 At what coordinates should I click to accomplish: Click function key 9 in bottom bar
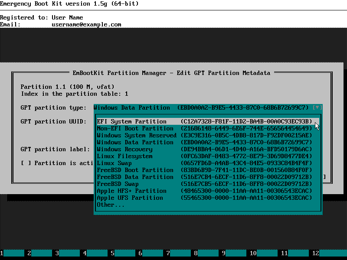coord(234,253)
